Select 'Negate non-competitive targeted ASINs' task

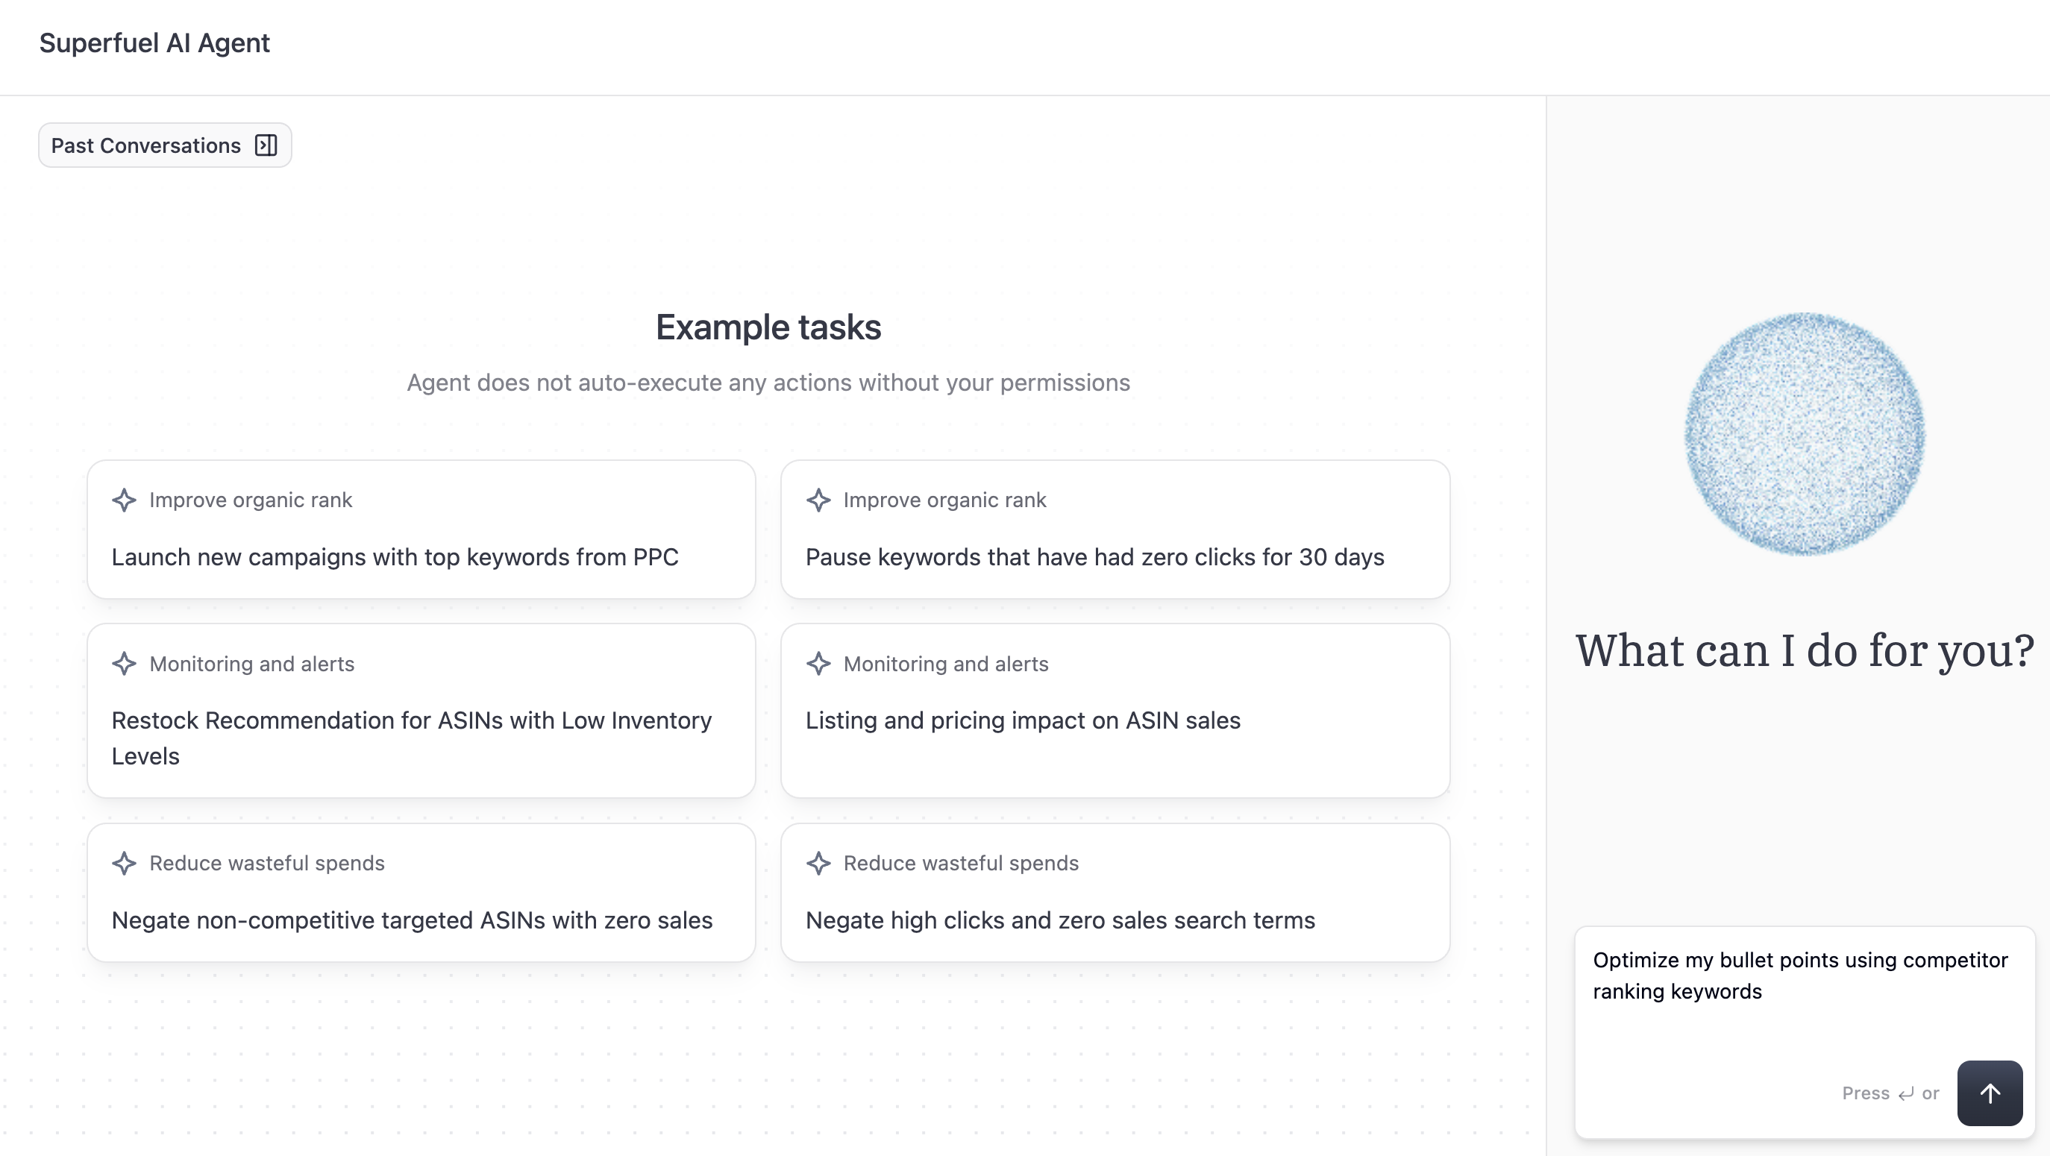pyautogui.click(x=412, y=920)
